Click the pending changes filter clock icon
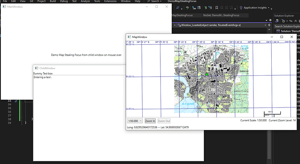The height and width of the screenshot is (164, 300). coord(283,21)
